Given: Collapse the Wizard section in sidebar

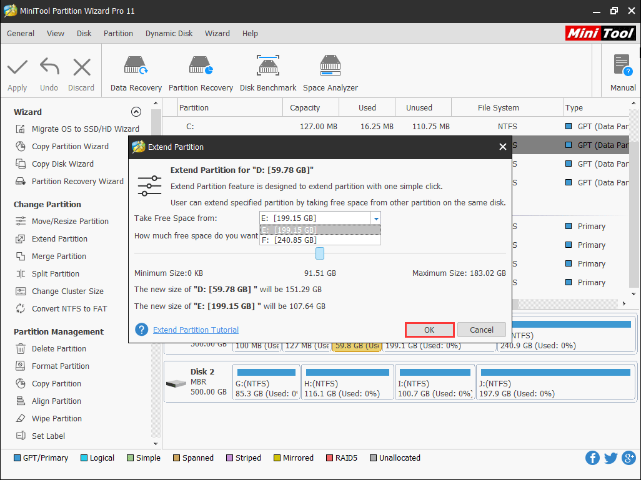Looking at the screenshot, I should coord(136,112).
